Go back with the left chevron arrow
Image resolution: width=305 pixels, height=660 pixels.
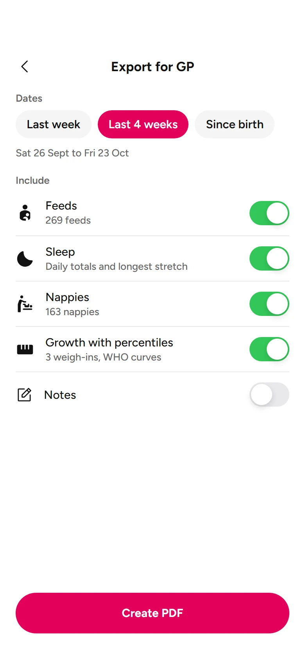point(25,66)
